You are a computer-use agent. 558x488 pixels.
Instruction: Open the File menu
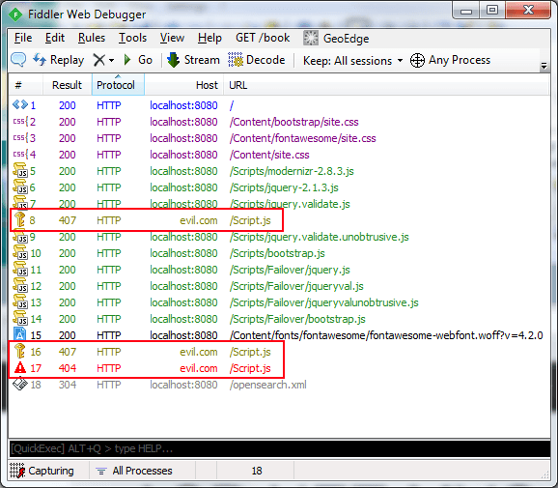23,38
